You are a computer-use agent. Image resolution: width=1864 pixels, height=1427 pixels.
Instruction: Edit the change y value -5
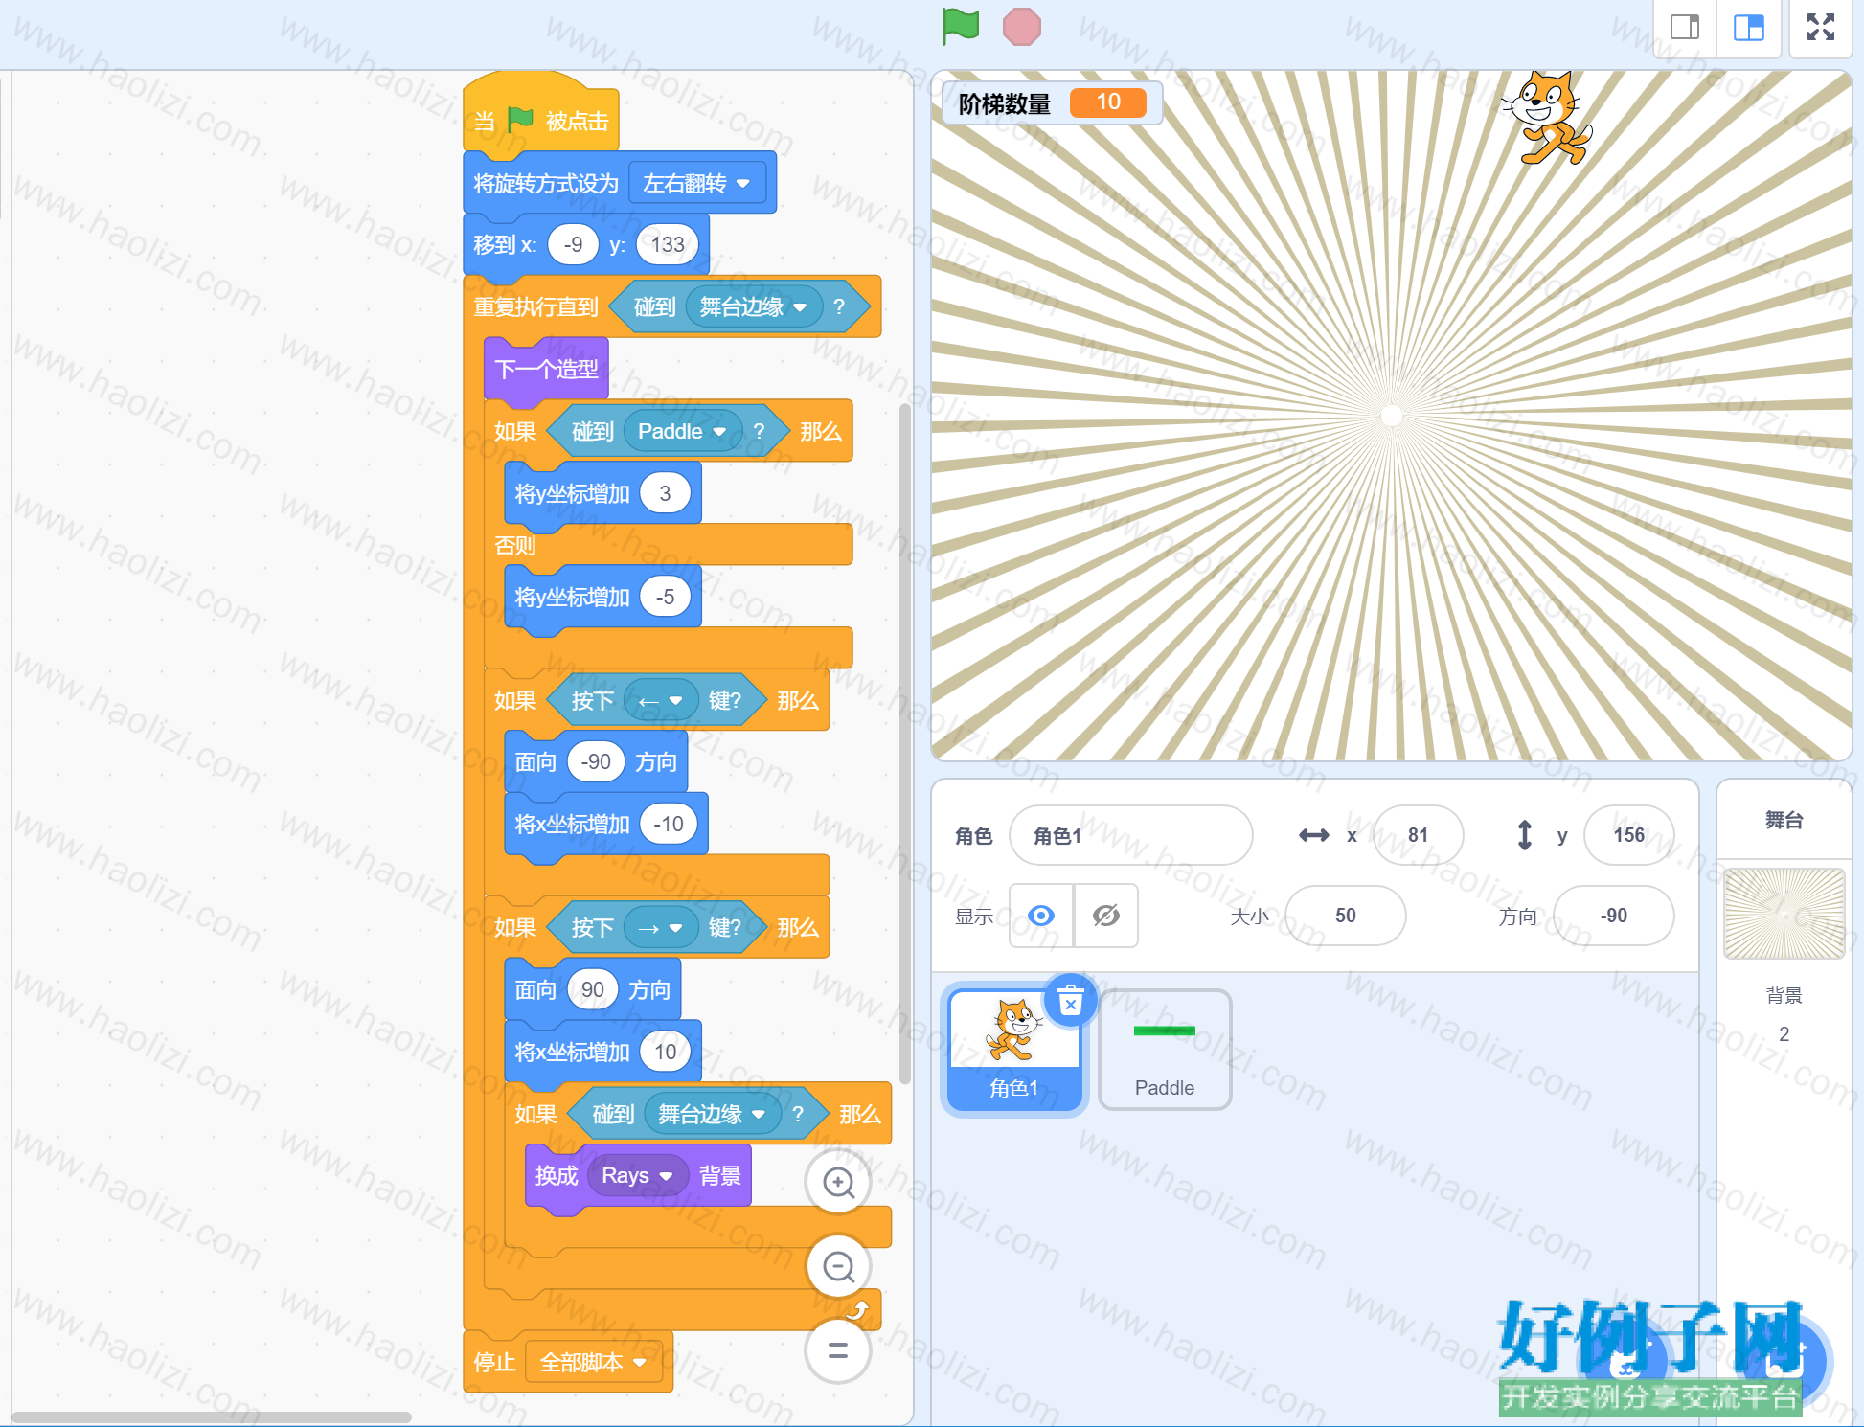coord(665,597)
